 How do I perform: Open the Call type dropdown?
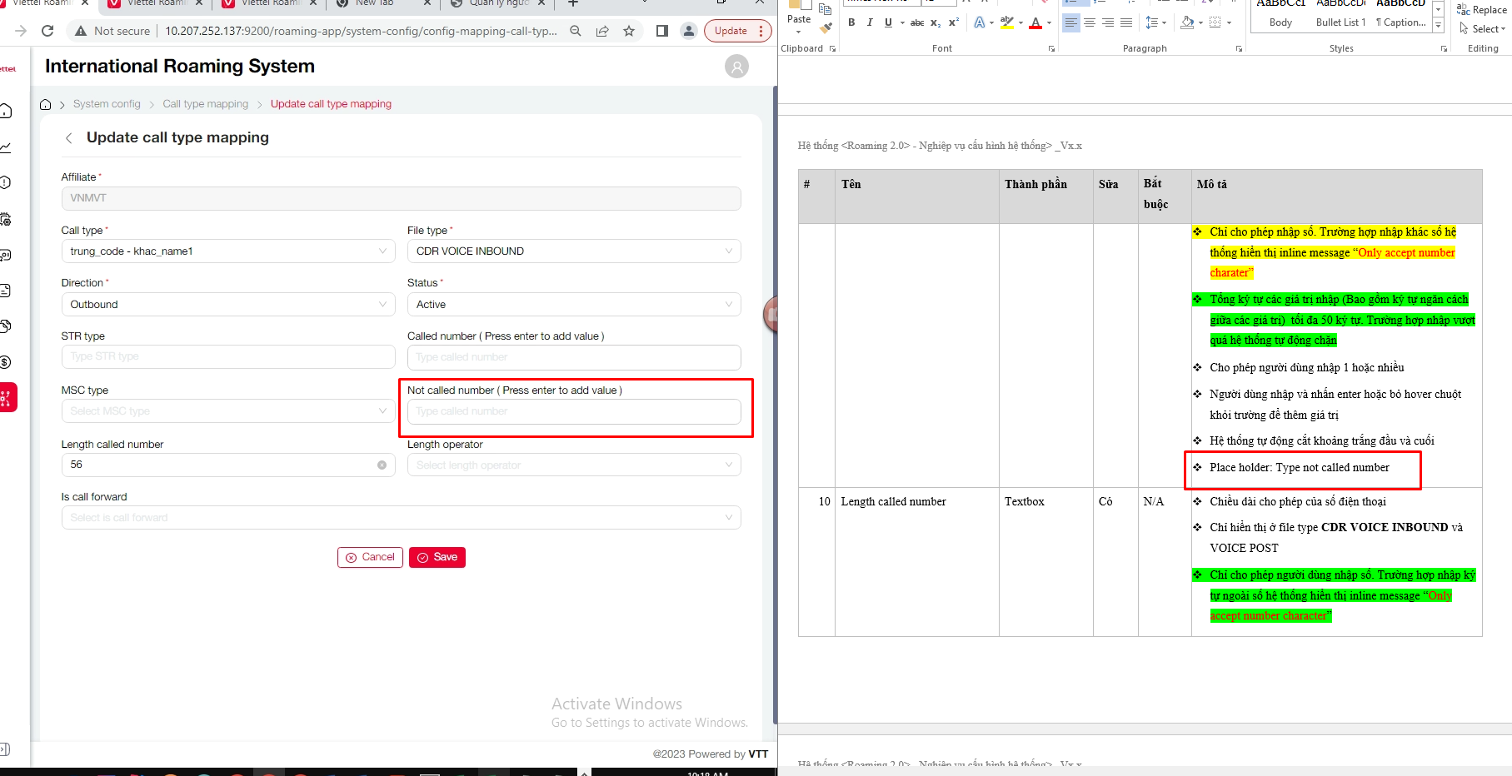pos(227,251)
